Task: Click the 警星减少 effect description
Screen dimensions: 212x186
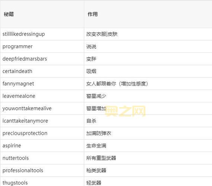Action: pyautogui.click(x=96, y=96)
